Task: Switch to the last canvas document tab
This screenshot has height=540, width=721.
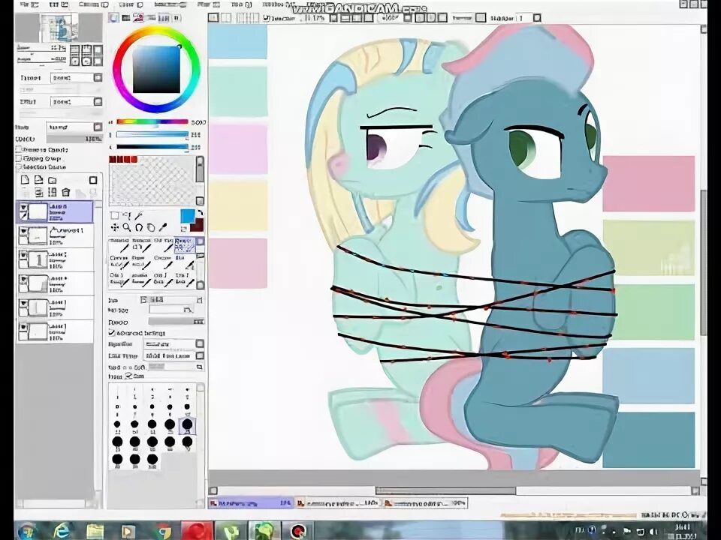Action: coord(425,503)
